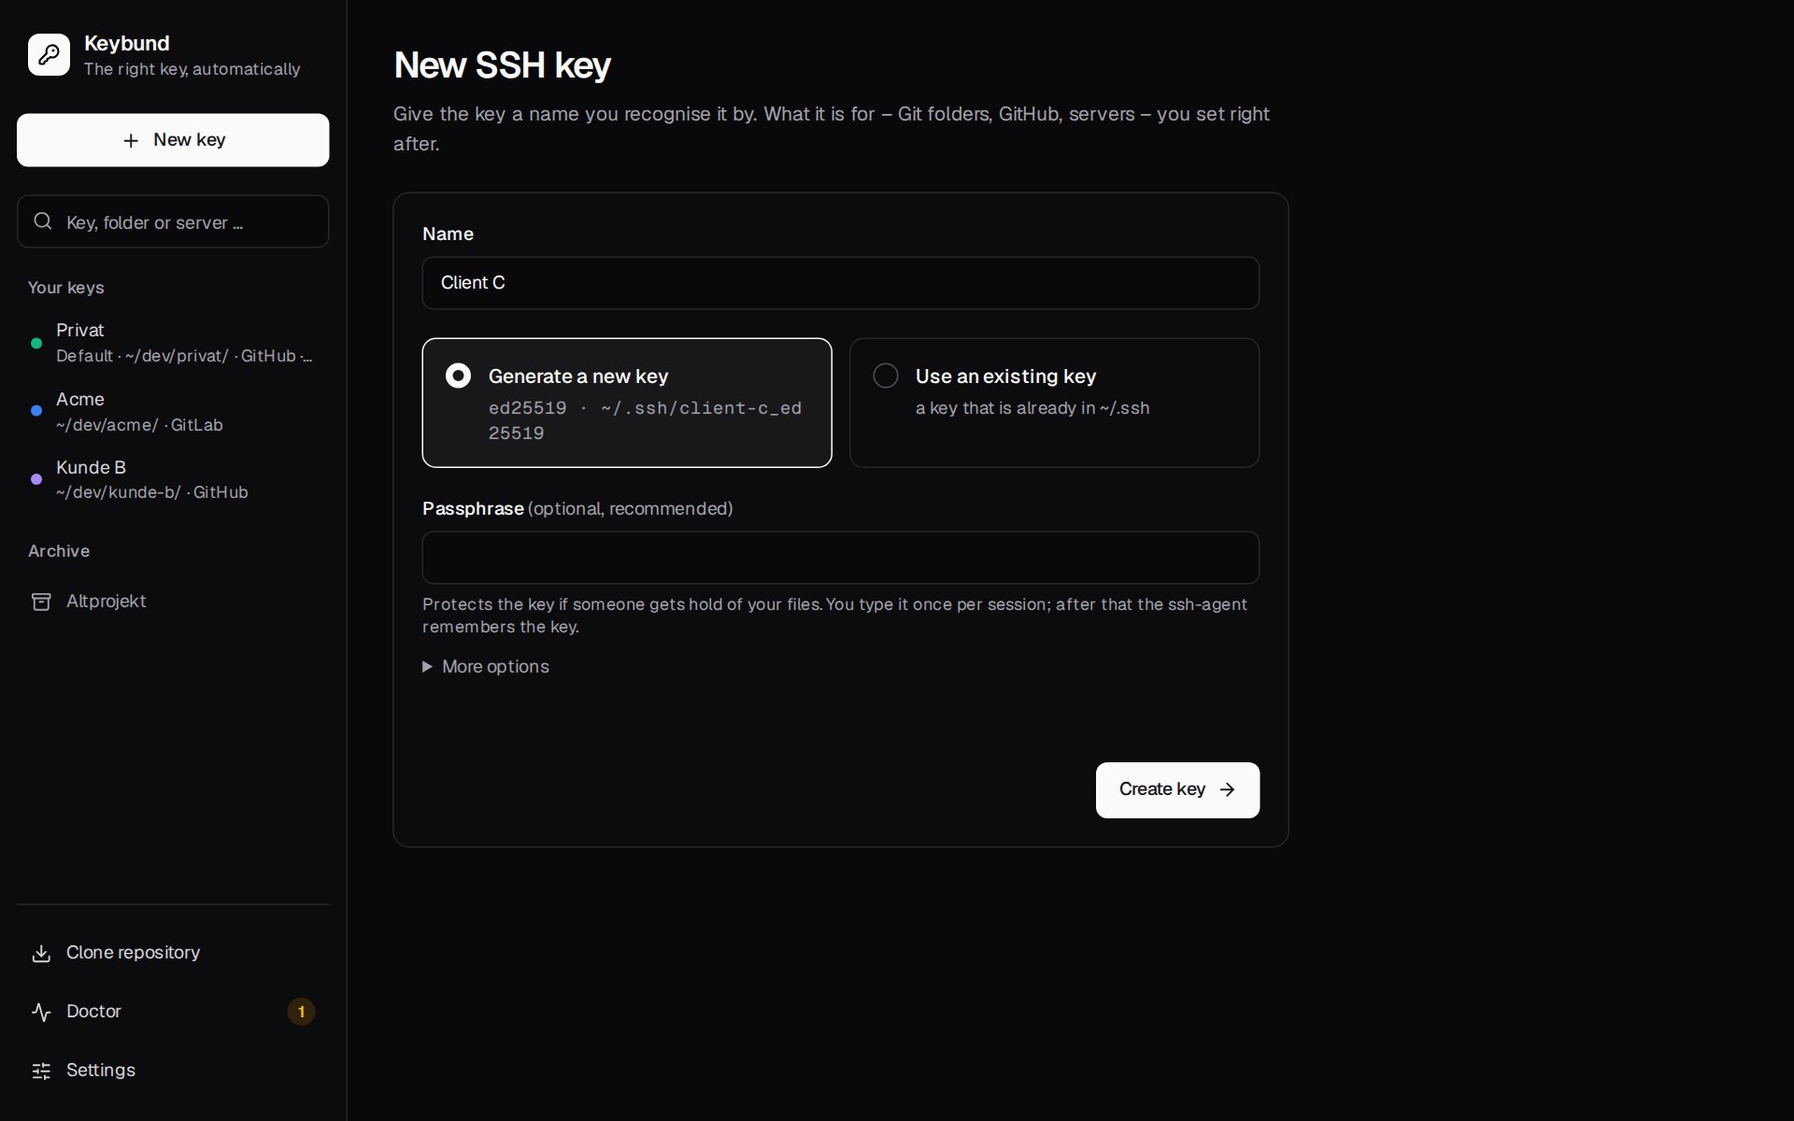Open the Kunde B key entry
Screen dimensions: 1794x1121
click(x=173, y=479)
